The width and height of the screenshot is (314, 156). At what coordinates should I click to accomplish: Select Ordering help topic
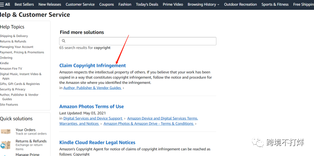tap(6, 57)
